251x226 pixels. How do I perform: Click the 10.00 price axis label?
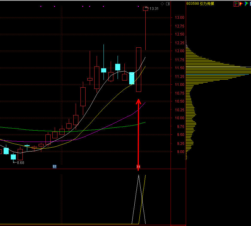[179, 118]
